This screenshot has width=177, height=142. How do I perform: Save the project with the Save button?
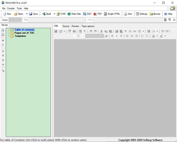click(x=33, y=14)
